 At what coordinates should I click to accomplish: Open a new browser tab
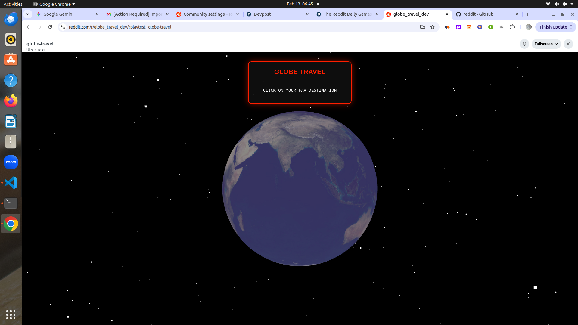pos(527,14)
